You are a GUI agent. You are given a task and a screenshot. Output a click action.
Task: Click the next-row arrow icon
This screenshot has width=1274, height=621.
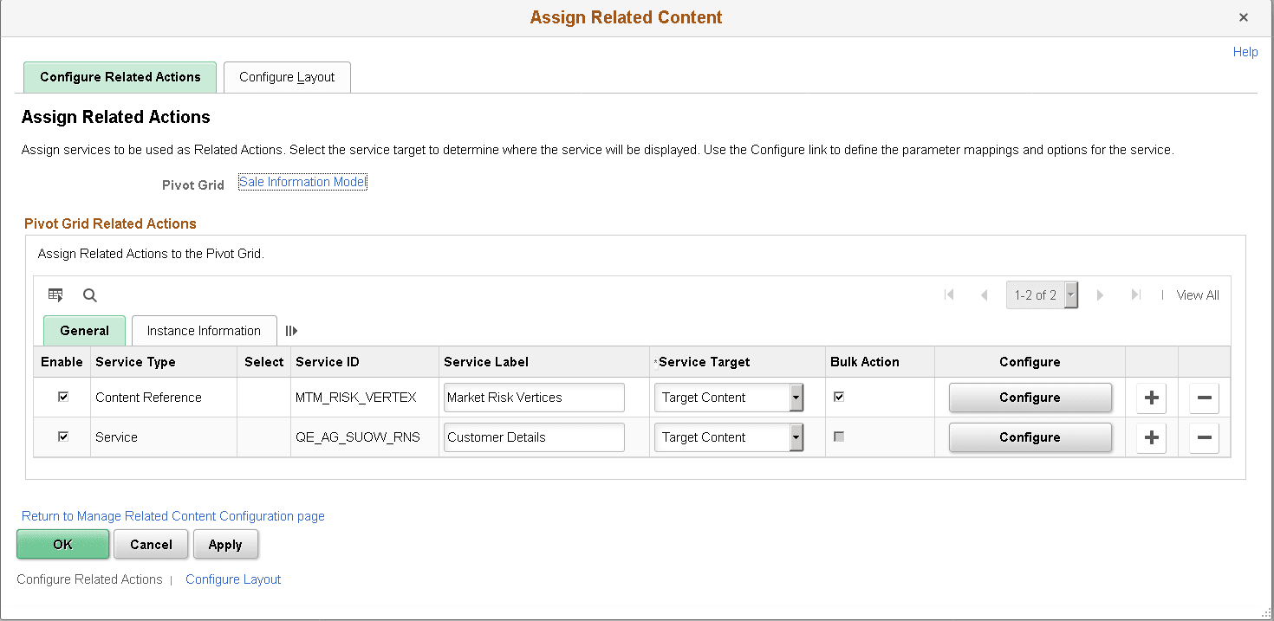(x=1100, y=294)
